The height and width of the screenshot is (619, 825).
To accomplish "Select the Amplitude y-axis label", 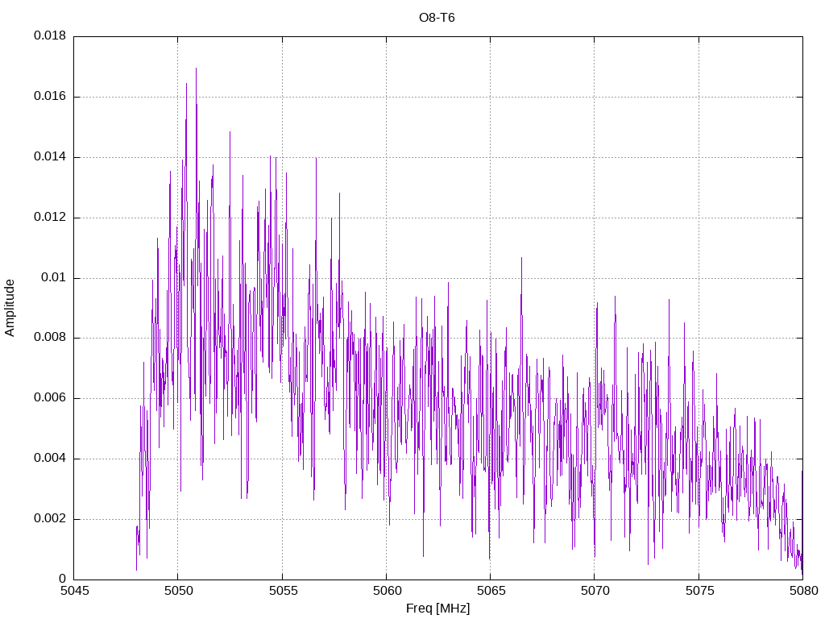I will tap(10, 308).
